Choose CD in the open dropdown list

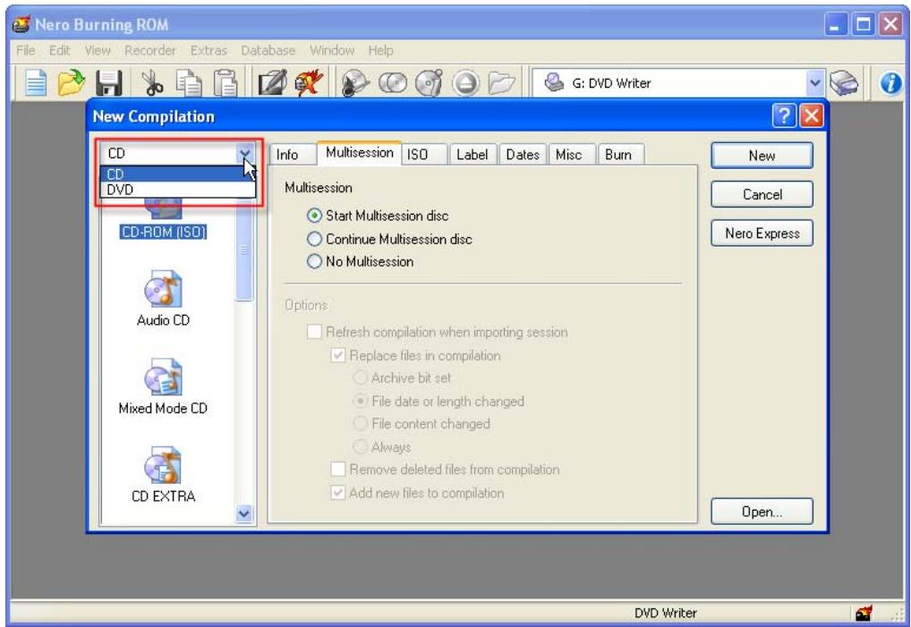pos(178,174)
